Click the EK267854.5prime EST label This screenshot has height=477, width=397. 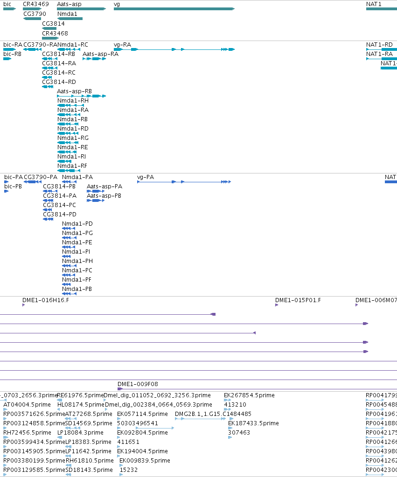tap(249, 395)
